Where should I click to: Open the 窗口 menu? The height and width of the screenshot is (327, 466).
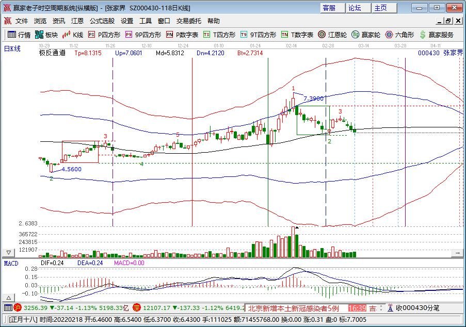tap(164, 21)
